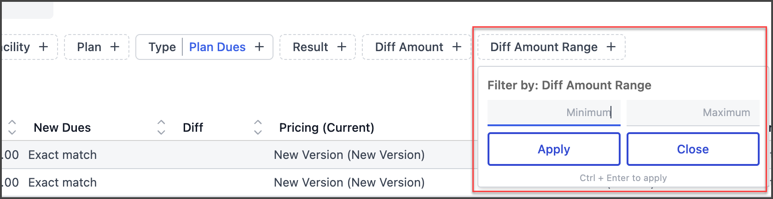773x199 pixels.
Task: Click the New Dues column header
Action: (62, 128)
